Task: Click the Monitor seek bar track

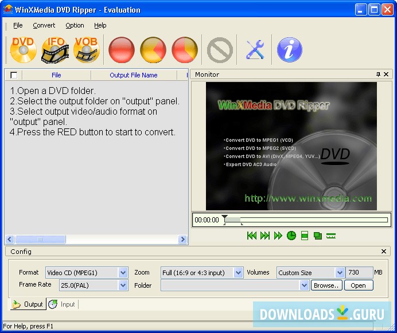Action: pyautogui.click(x=306, y=220)
